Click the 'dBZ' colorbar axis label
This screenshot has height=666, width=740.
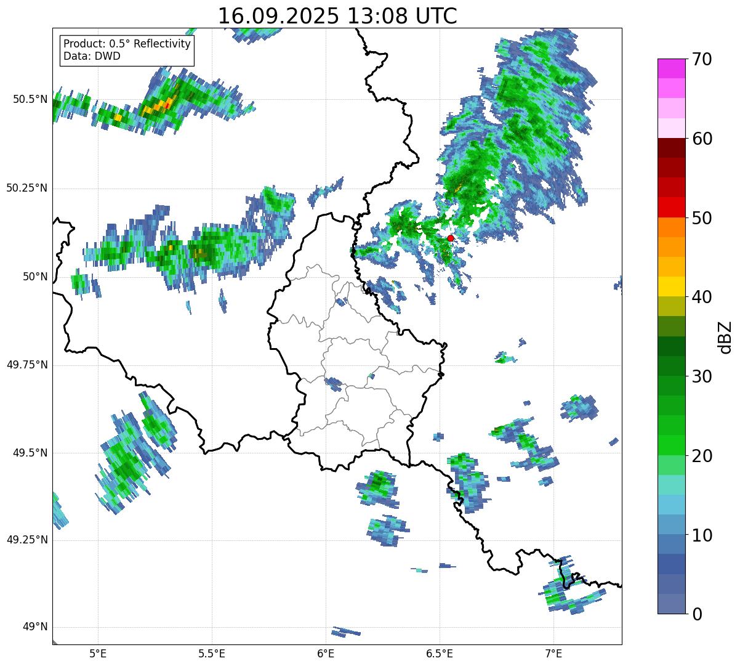click(x=725, y=336)
